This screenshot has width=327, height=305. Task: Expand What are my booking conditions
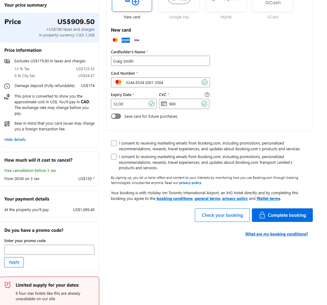pyautogui.click(x=276, y=234)
